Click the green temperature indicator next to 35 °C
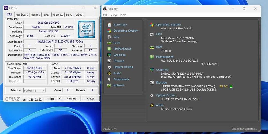The height and width of the screenshot is (134, 268). point(231,86)
